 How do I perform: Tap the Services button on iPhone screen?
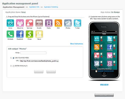tap(97, 55)
